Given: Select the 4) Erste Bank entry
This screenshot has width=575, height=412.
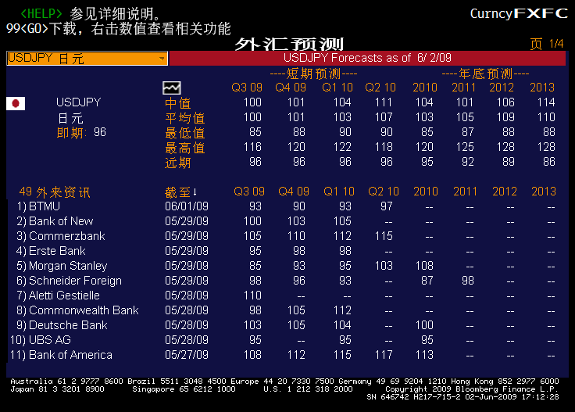Looking at the screenshot, I should click(x=51, y=251).
